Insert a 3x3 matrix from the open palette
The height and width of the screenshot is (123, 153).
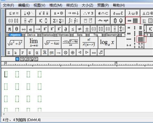(x=140, y=33)
